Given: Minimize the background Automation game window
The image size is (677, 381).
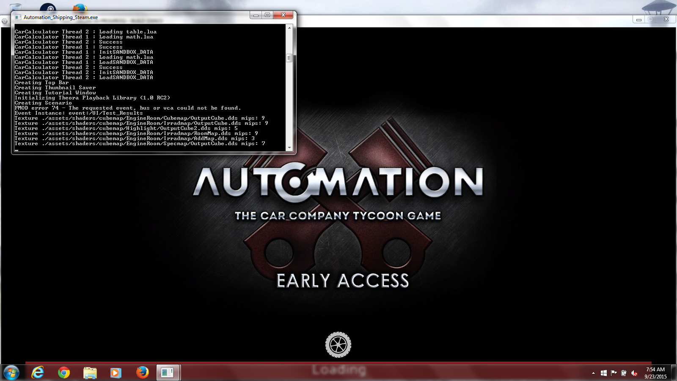Looking at the screenshot, I should coord(639,19).
